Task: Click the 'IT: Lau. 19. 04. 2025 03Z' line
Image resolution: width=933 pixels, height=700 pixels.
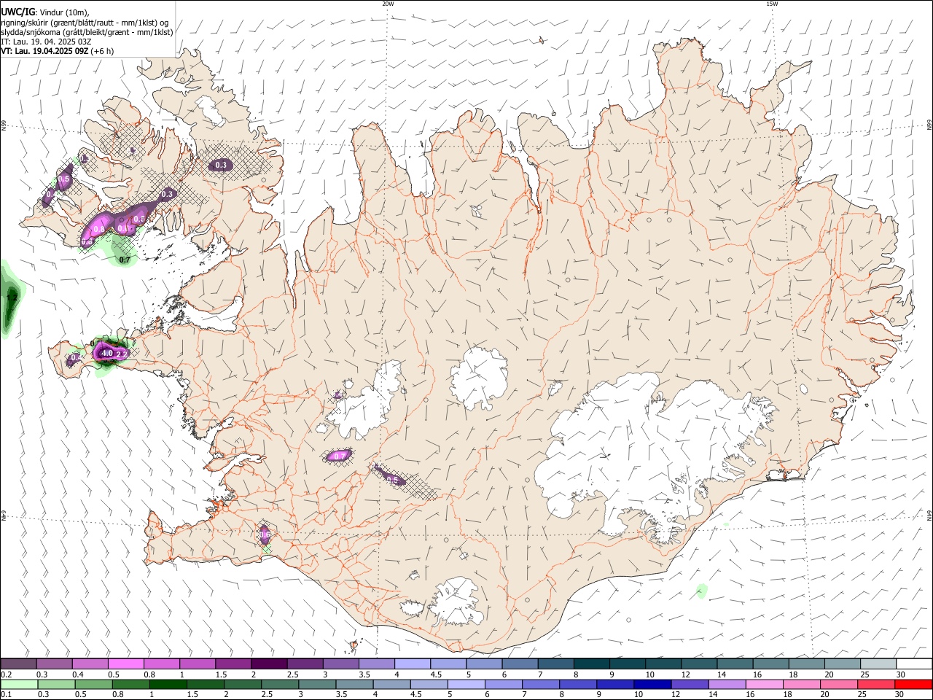Action: [46, 42]
